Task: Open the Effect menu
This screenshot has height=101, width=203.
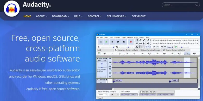Action: 136,37
